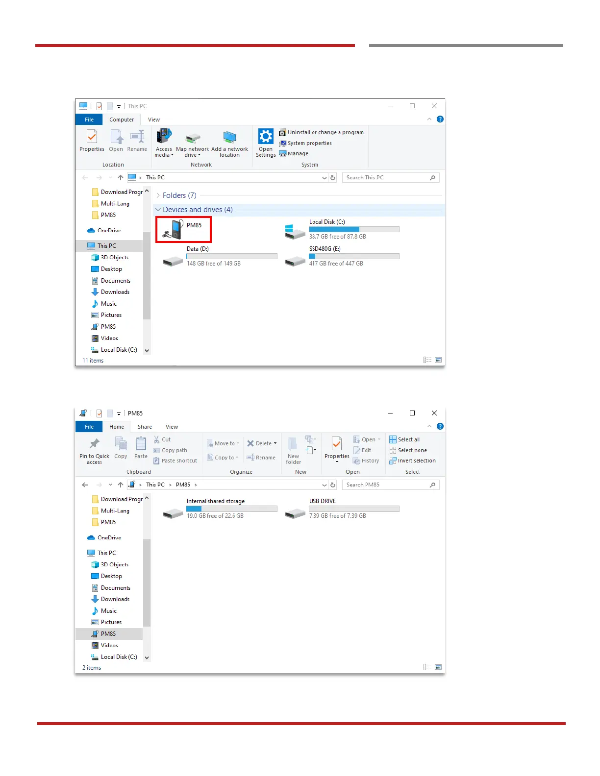Refresh the This PC window view
Viewport: 600px width, 776px height.
point(333,178)
